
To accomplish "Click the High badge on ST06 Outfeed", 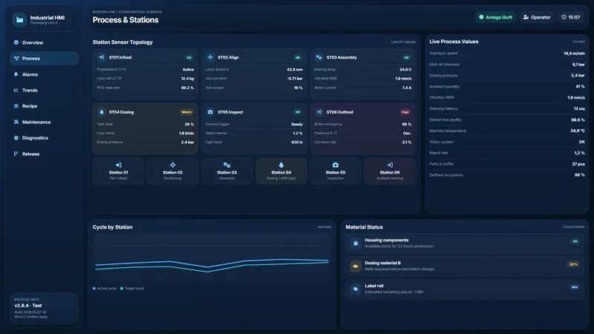I will click(x=405, y=112).
